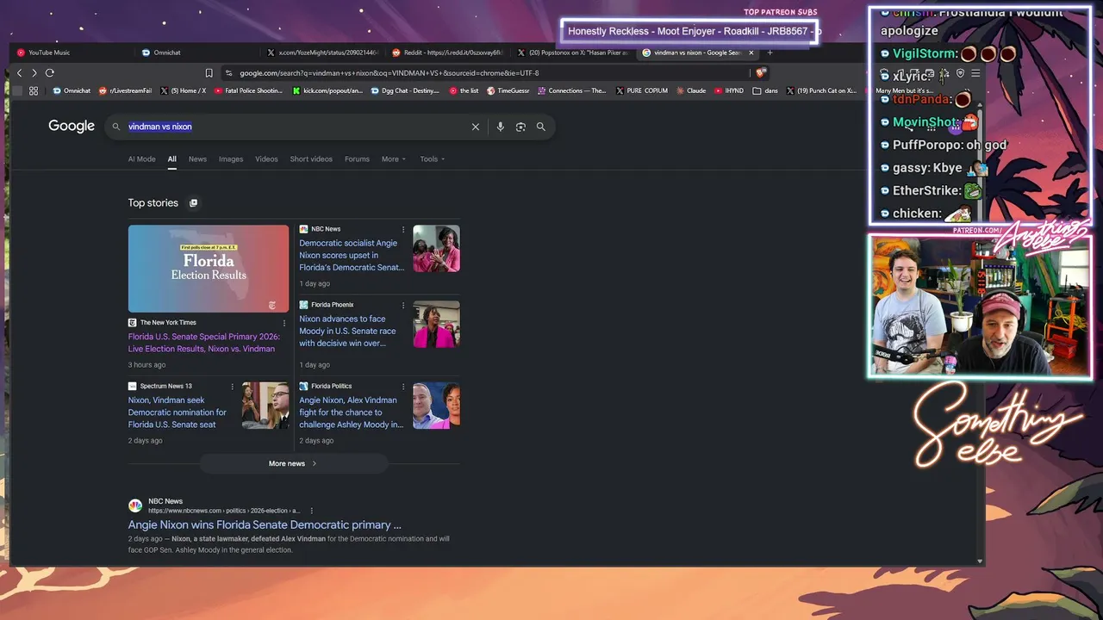1103x620 pixels.
Task: Open 'Nixon, Vindman seek Democratic nomination' story
Action: (x=178, y=412)
